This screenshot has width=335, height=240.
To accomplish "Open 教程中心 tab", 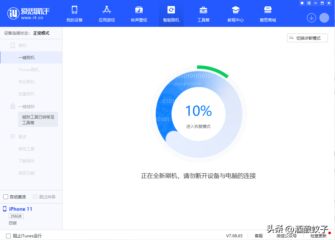I will point(235,14).
